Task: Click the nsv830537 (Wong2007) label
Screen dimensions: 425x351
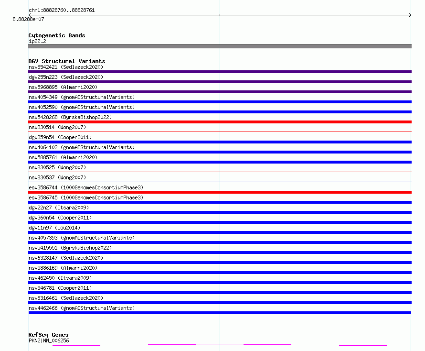Action: (57, 177)
